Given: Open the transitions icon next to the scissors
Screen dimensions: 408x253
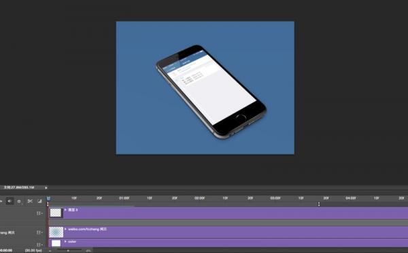Looking at the screenshot, I should pyautogui.click(x=39, y=201).
